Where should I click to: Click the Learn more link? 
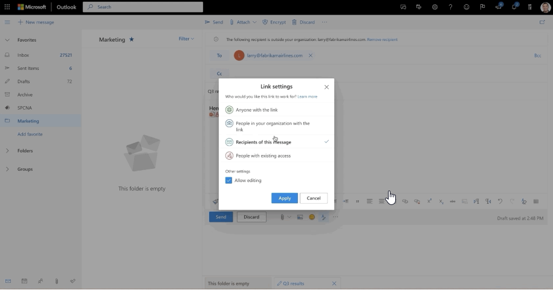click(x=307, y=96)
